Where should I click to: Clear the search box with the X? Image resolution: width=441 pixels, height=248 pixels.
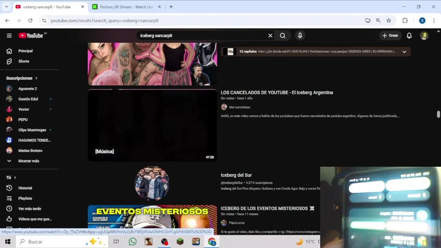(x=270, y=35)
